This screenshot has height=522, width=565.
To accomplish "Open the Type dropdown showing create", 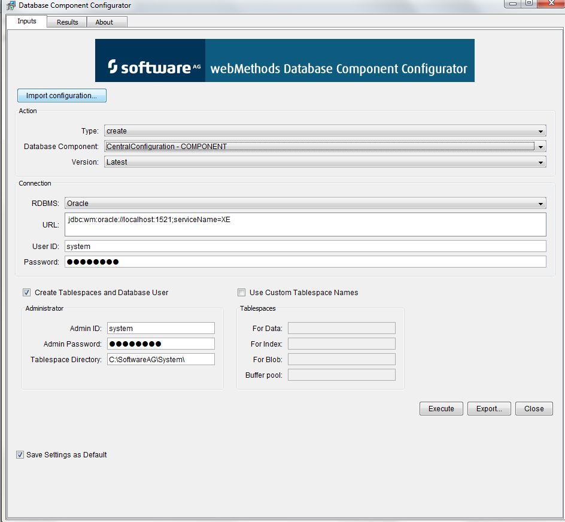I will [325, 131].
